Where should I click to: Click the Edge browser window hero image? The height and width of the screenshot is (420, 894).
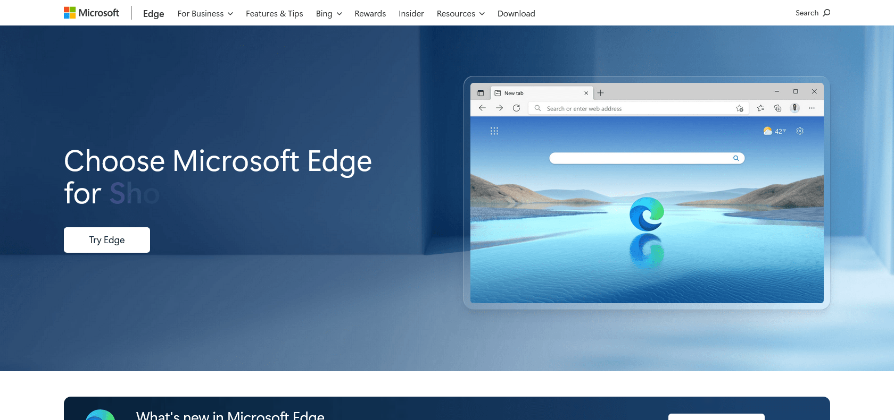click(647, 193)
